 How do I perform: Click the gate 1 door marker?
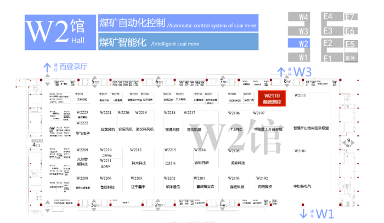point(223,204)
